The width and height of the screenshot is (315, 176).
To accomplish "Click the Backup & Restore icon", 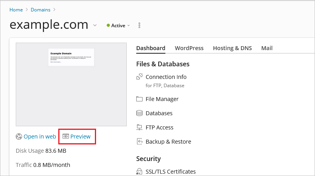I will click(x=139, y=142).
